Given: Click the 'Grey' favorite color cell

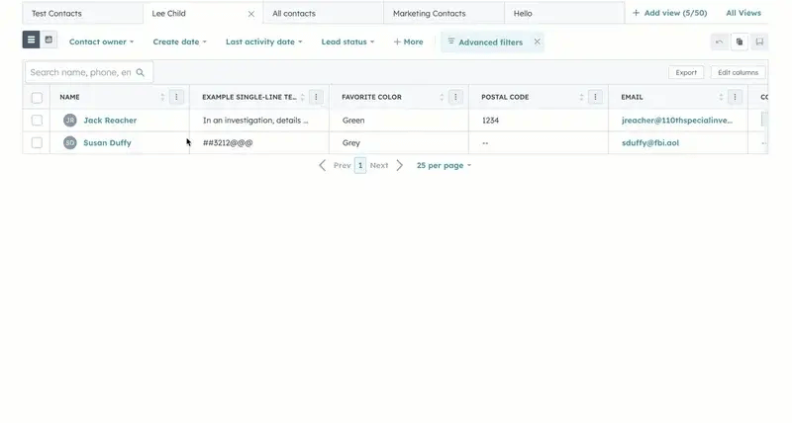Looking at the screenshot, I should click(x=399, y=142).
